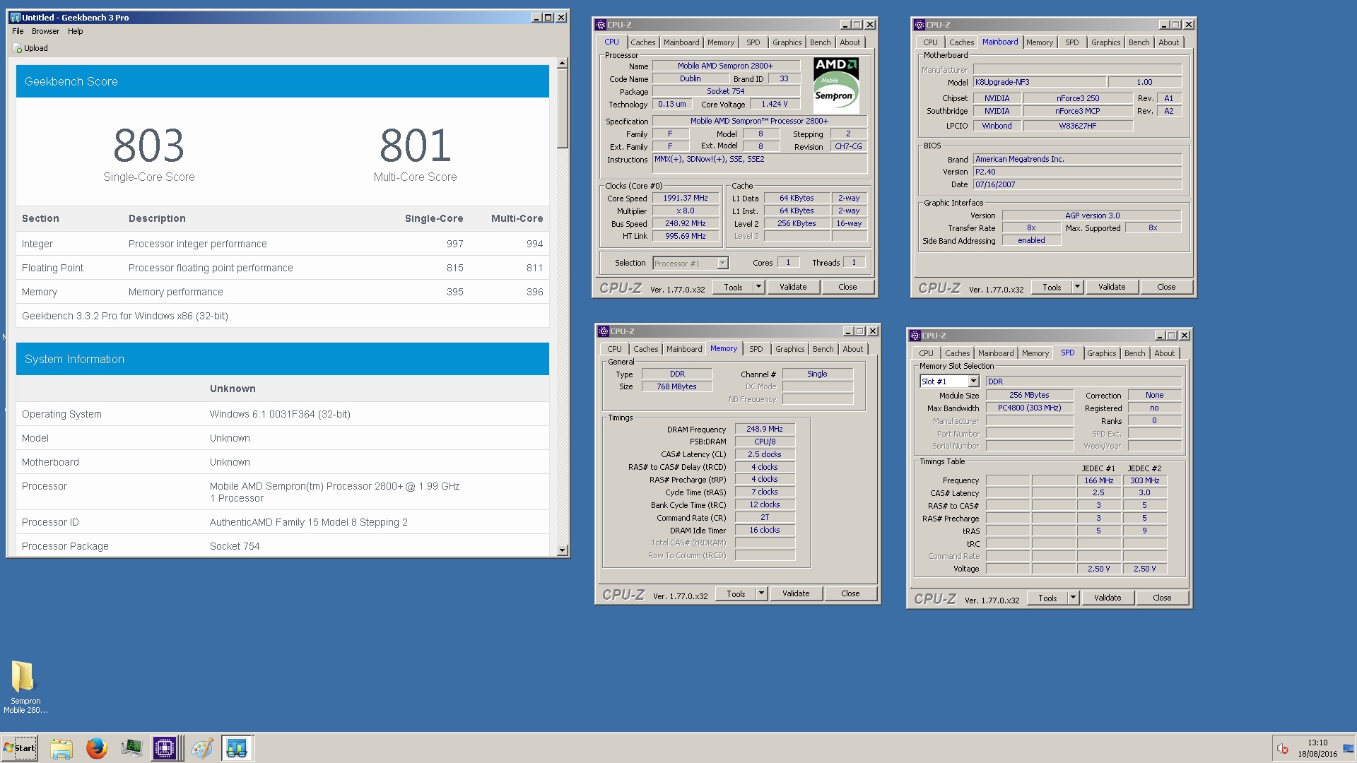Click the Bus Speed value 248.92 MHz

[x=685, y=223]
